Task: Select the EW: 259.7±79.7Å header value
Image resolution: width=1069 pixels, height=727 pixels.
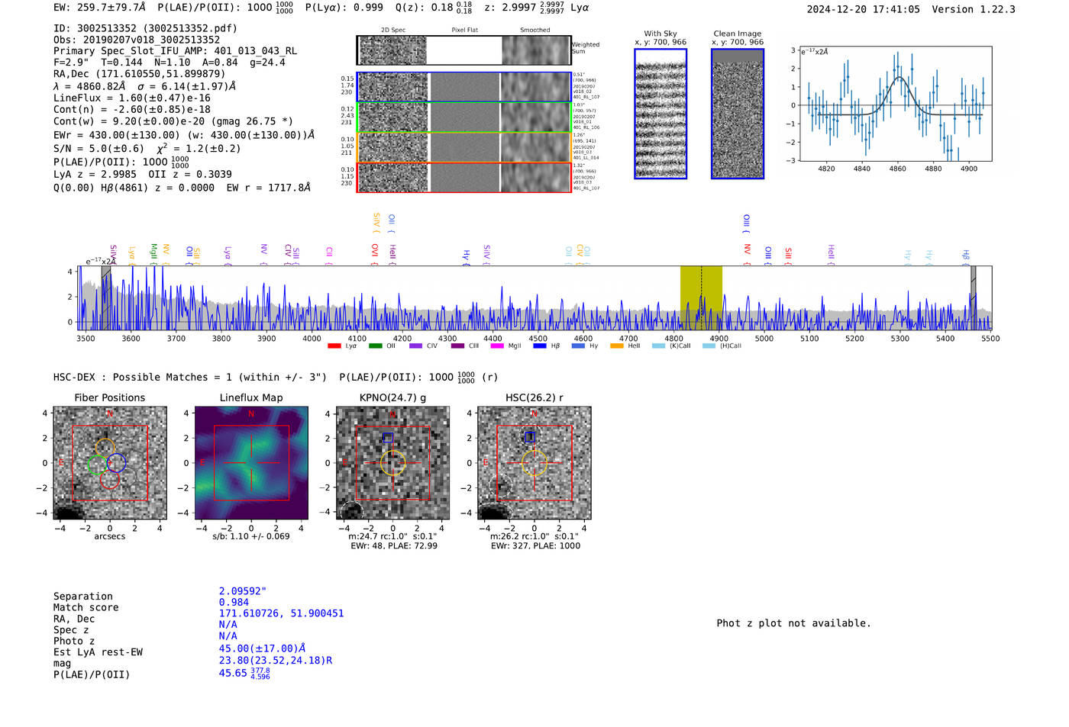Action: pos(99,7)
